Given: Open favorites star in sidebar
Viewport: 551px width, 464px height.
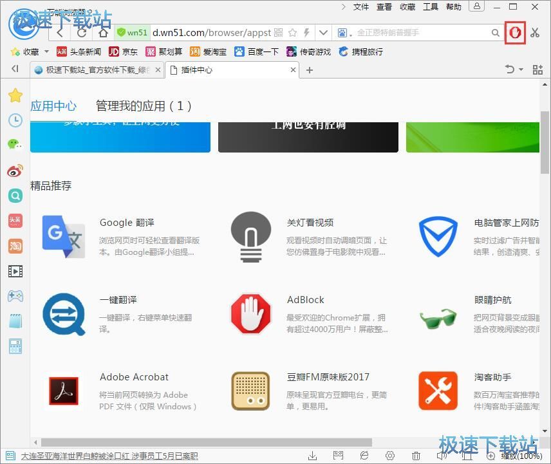Looking at the screenshot, I should (15, 95).
